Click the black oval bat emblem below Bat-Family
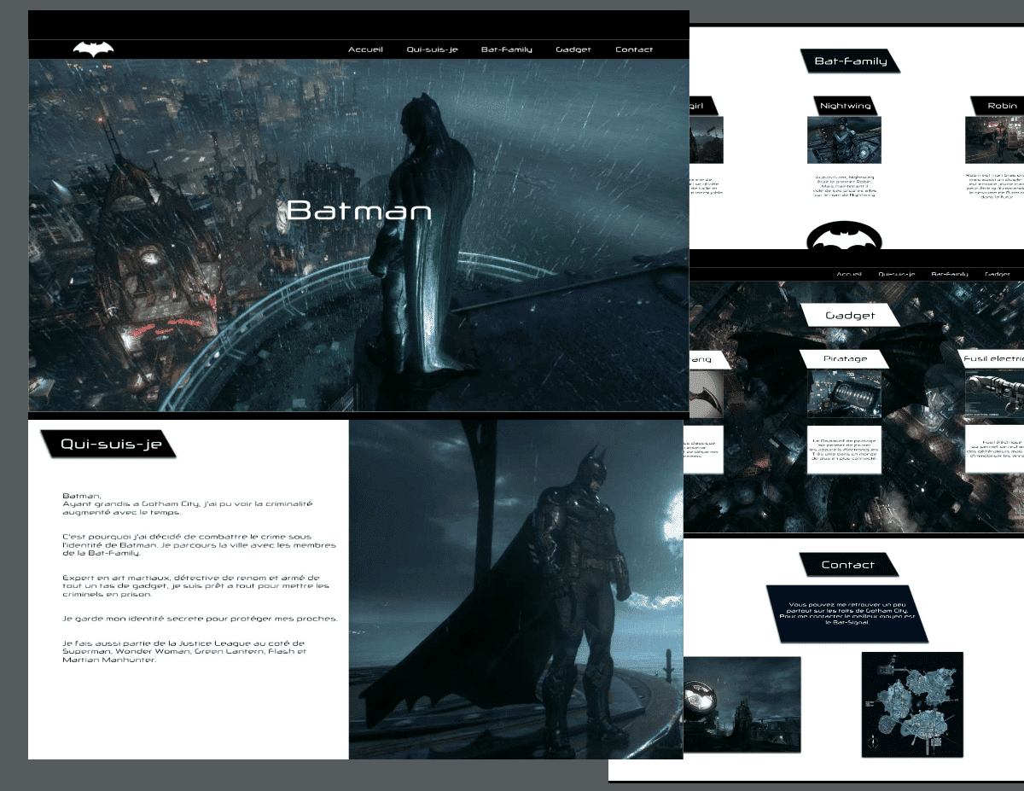 [x=844, y=236]
